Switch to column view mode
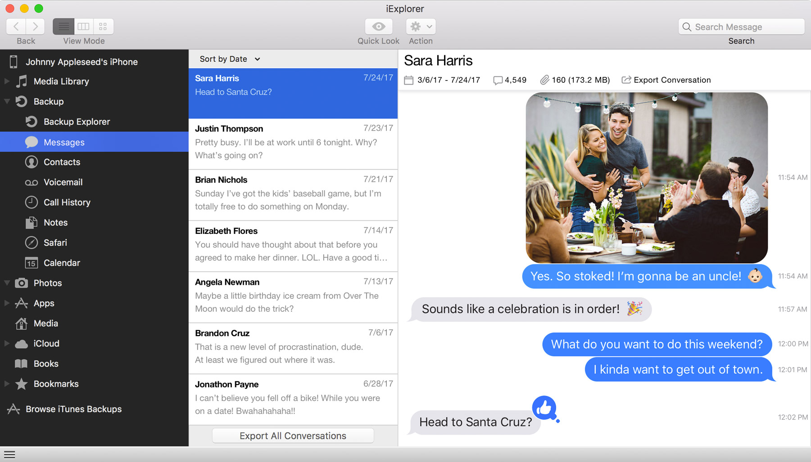The image size is (811, 462). coord(83,26)
